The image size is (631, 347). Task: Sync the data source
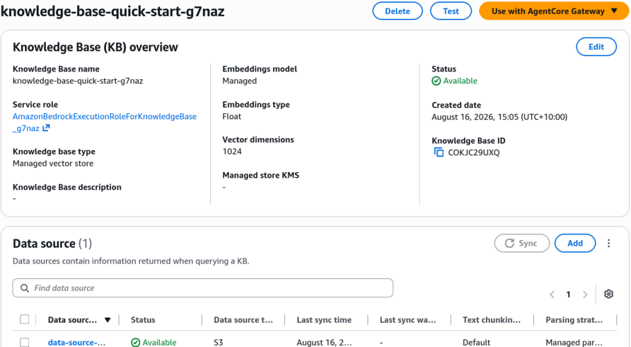coord(522,243)
